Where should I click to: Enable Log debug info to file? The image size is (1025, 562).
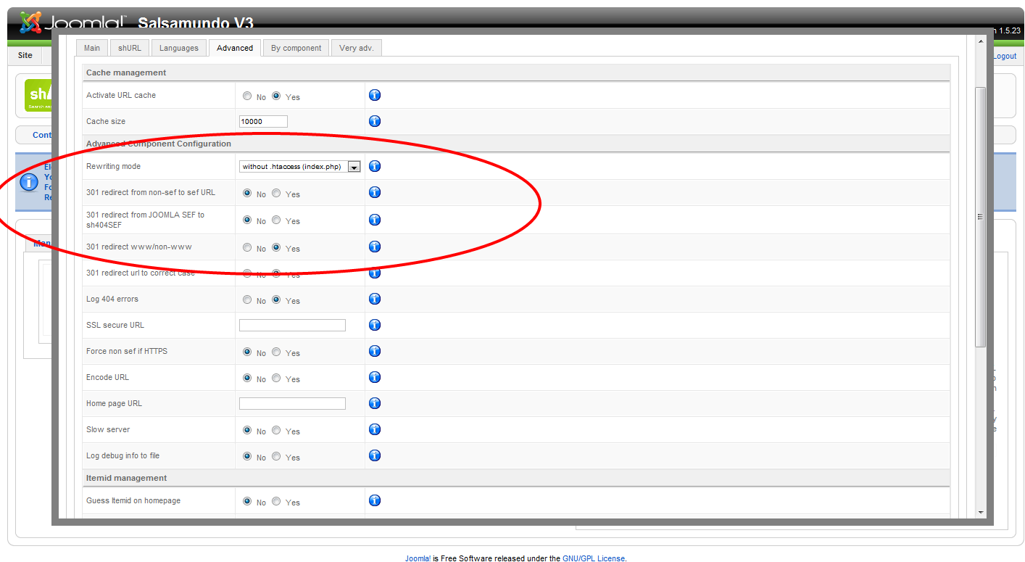(276, 456)
